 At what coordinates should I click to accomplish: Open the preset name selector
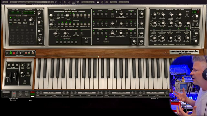[32, 2]
